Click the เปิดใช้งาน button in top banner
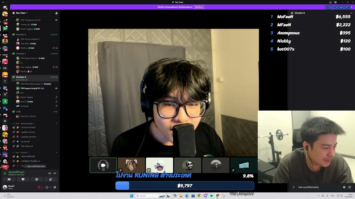The image size is (355, 199). click(x=199, y=7)
